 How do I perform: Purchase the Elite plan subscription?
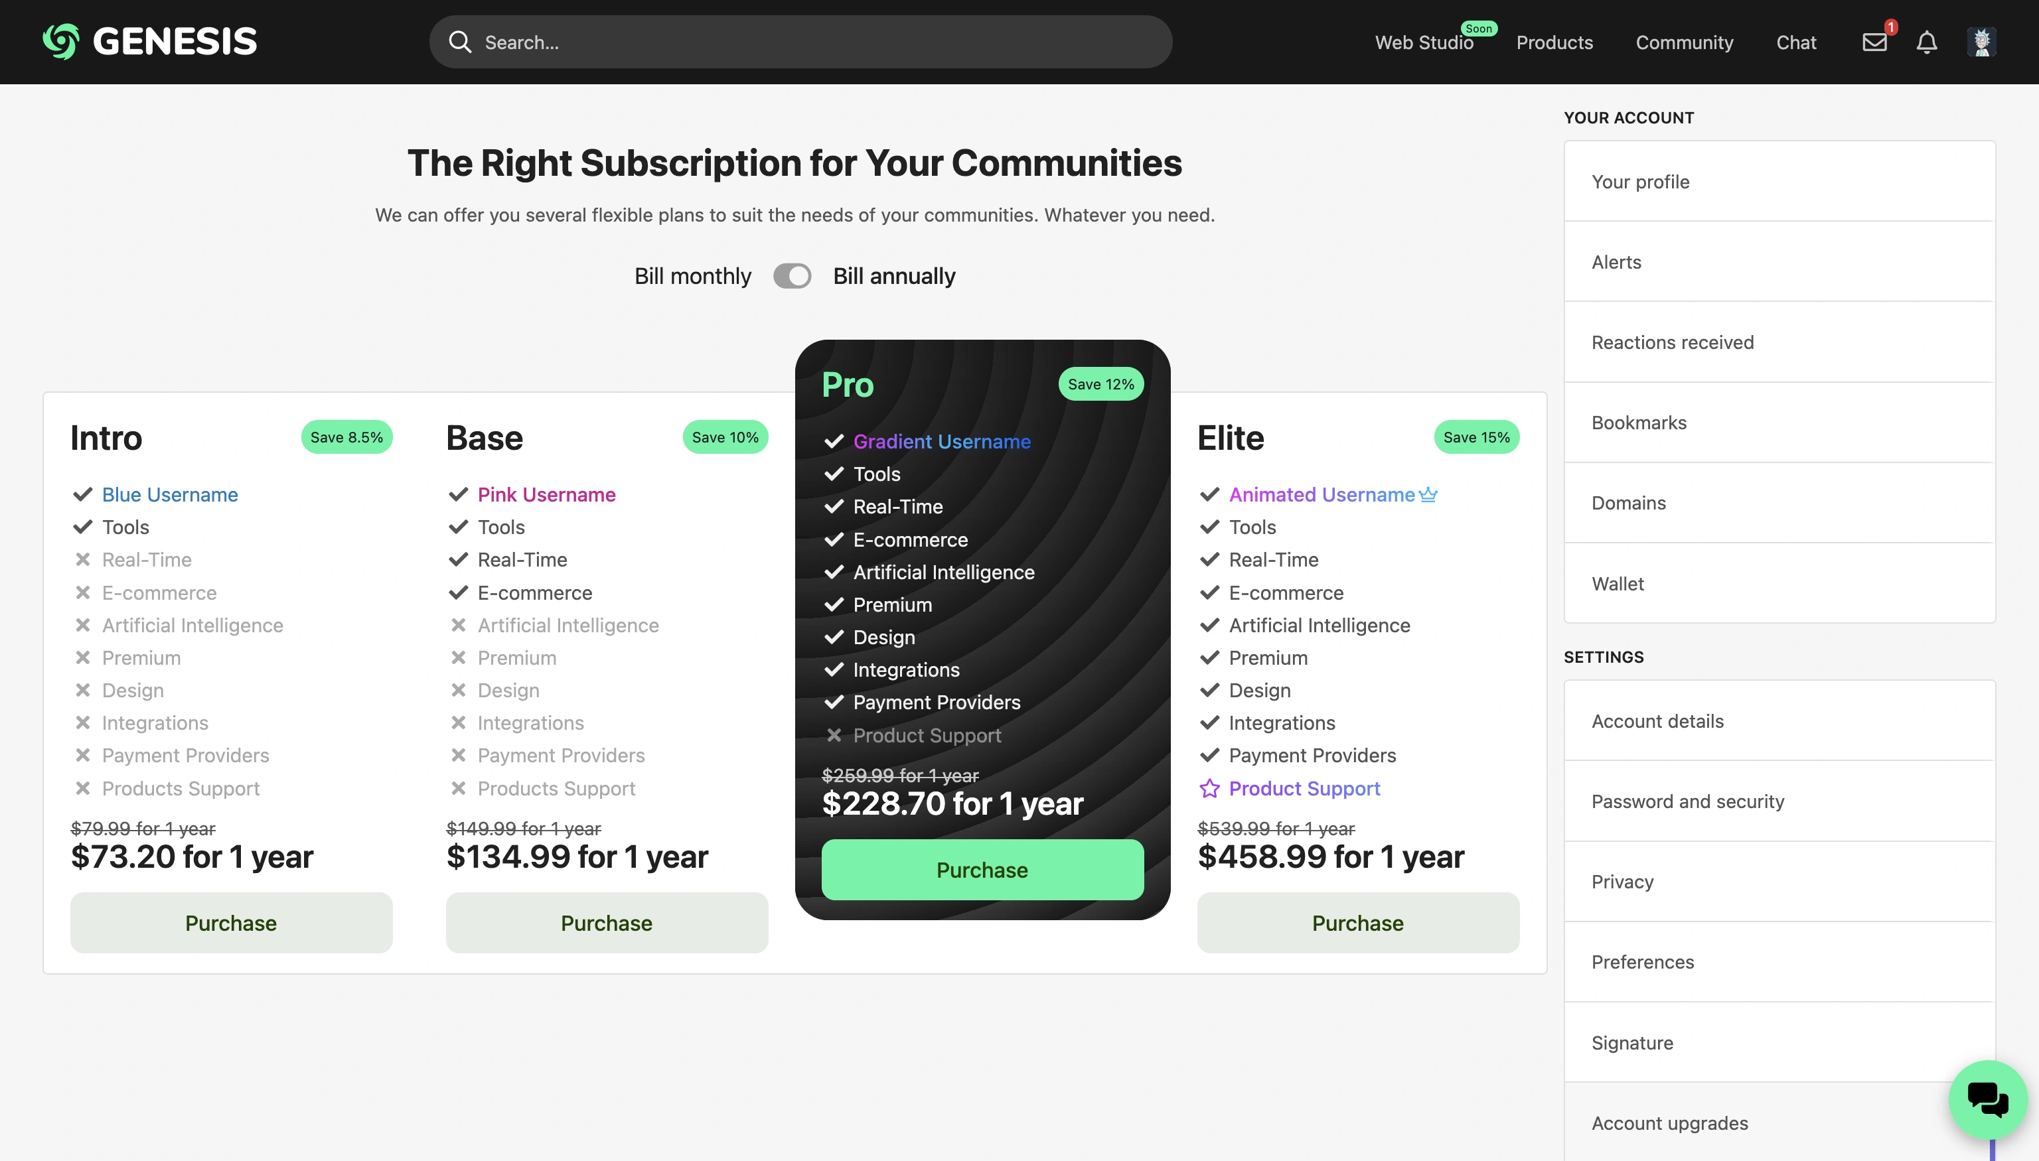coord(1357,922)
